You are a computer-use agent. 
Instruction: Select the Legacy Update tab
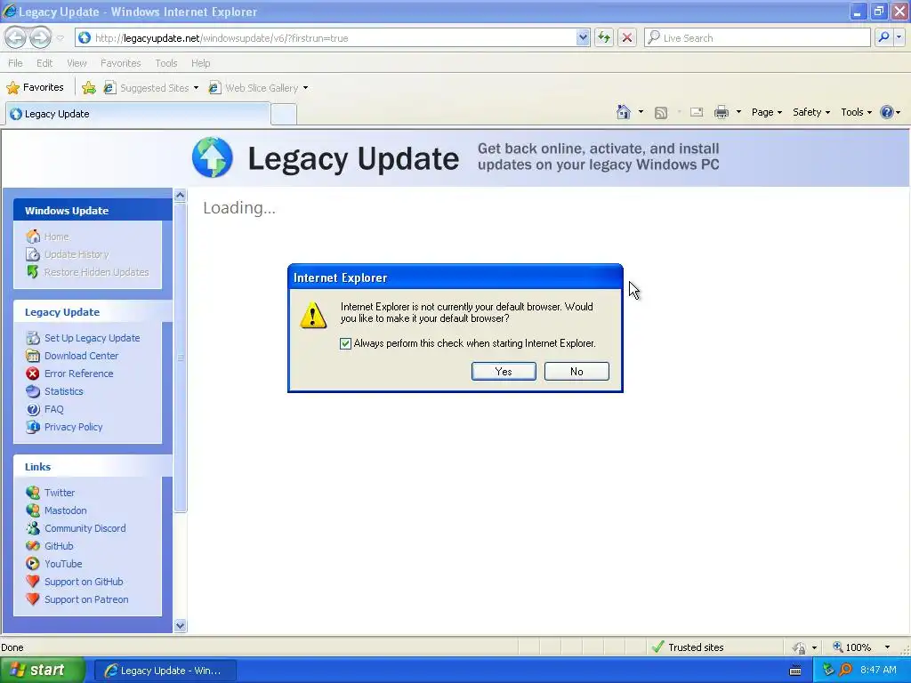(138, 114)
